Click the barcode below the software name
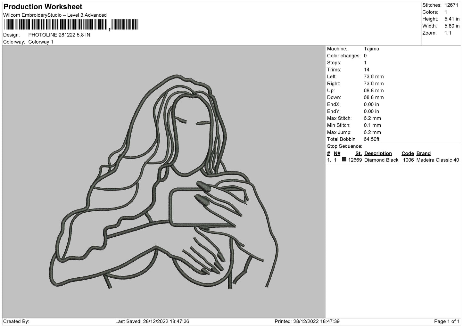Image resolution: width=463 pixels, height=327 pixels. (x=71, y=25)
